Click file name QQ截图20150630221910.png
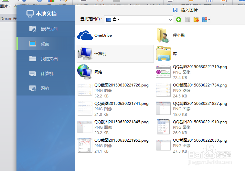245x171 pixels. pos(200,122)
